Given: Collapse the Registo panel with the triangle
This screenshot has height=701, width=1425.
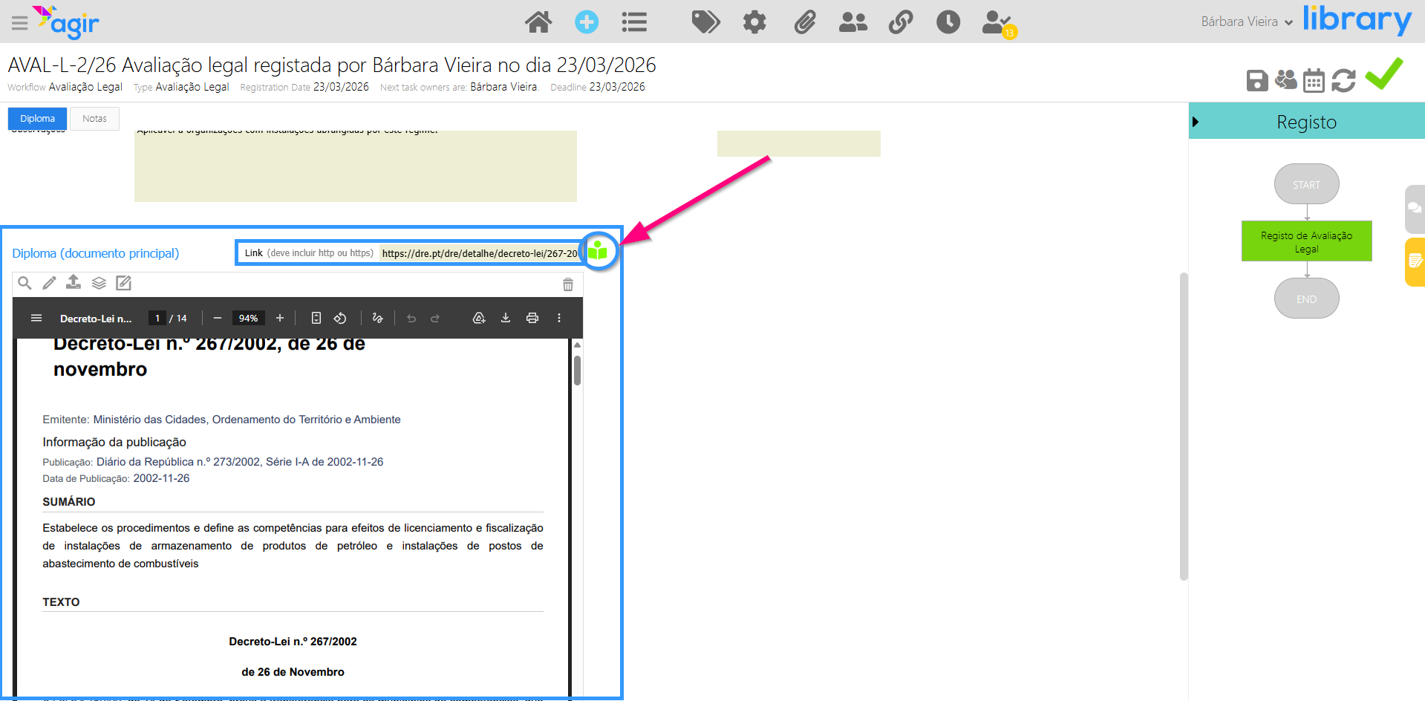Looking at the screenshot, I should pyautogui.click(x=1196, y=122).
